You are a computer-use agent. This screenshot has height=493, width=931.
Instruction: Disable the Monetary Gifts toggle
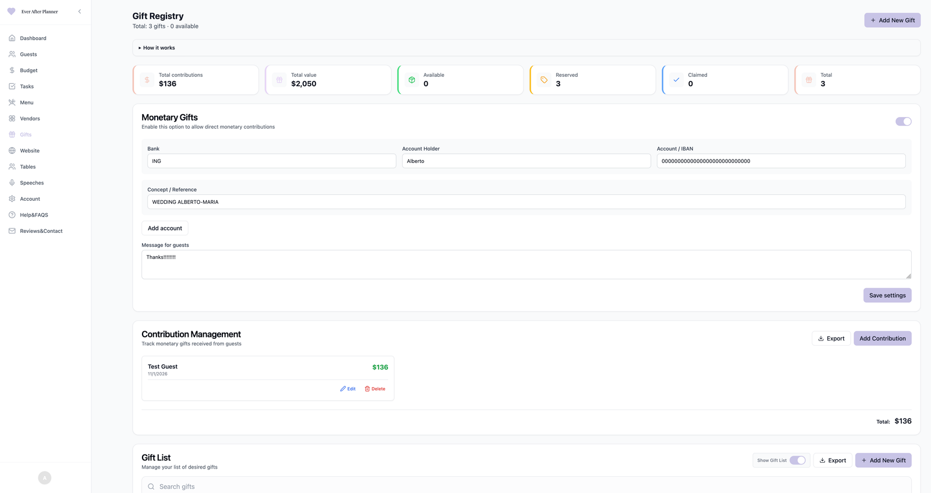pyautogui.click(x=903, y=122)
